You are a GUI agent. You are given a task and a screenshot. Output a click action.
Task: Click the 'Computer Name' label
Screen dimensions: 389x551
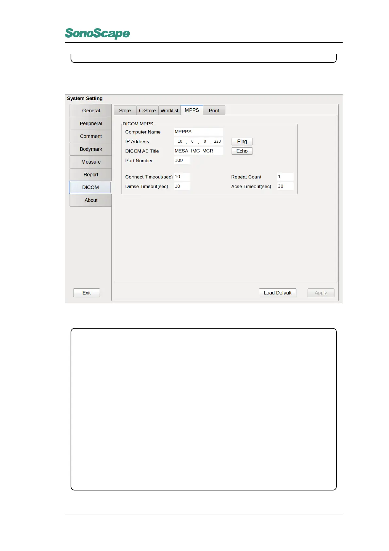point(143,132)
